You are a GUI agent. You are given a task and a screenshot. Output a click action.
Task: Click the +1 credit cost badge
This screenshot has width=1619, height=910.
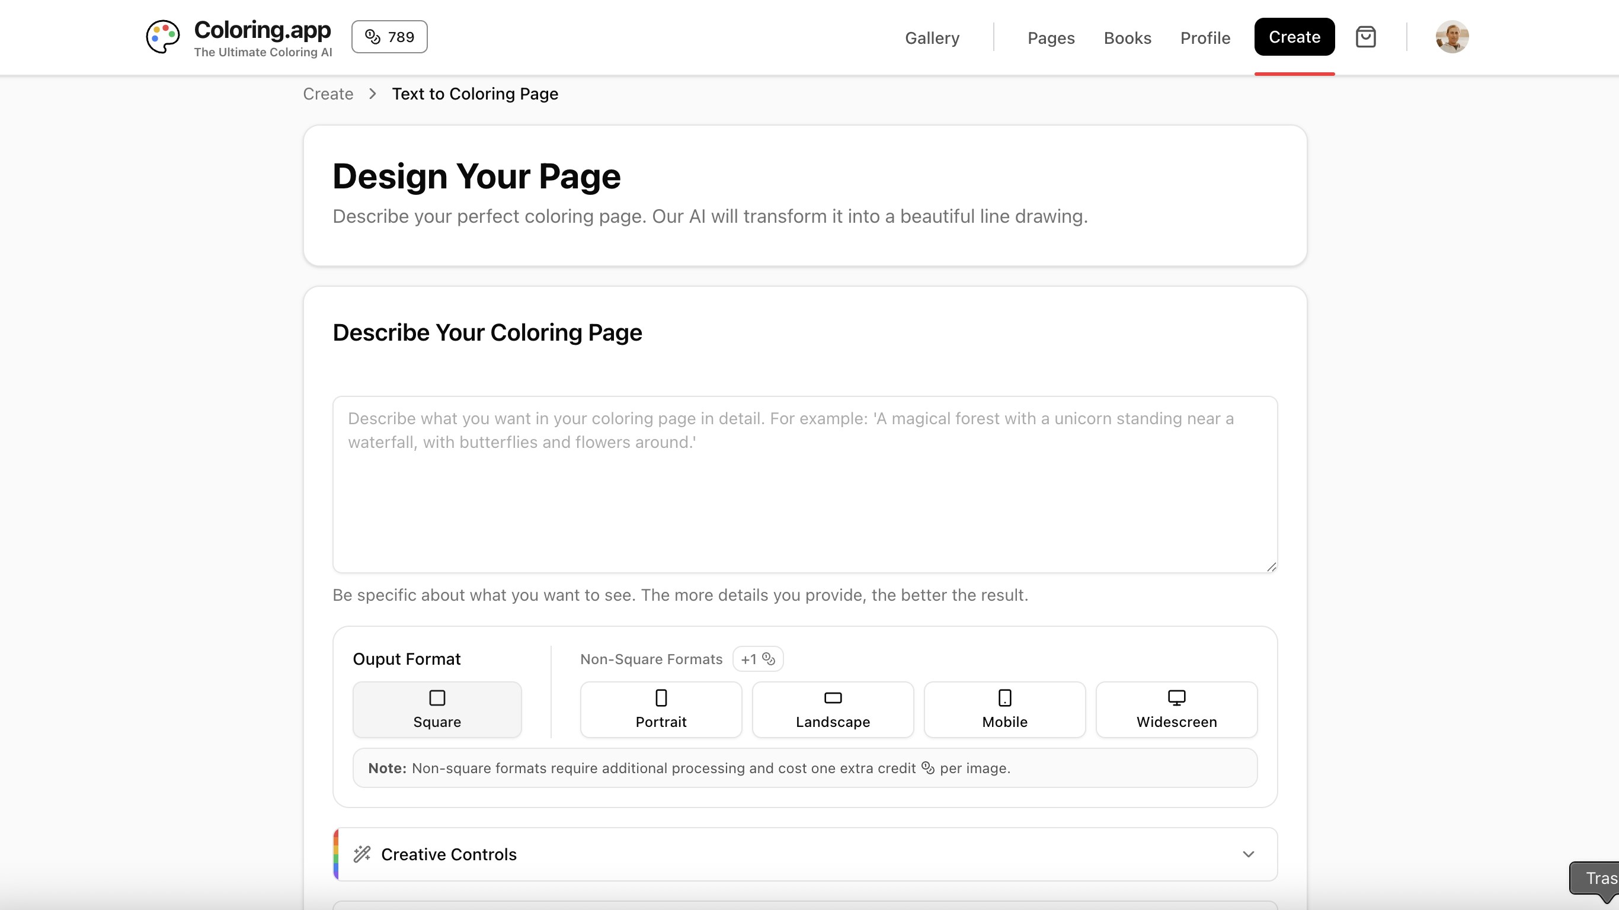coord(757,659)
